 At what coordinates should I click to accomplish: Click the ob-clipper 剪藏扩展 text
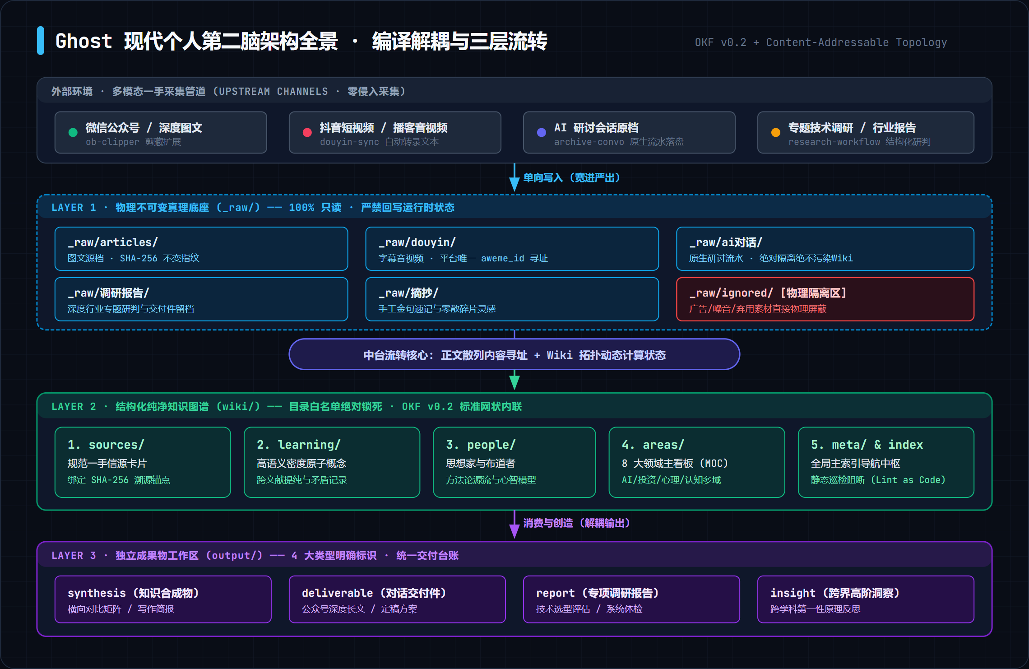134,142
